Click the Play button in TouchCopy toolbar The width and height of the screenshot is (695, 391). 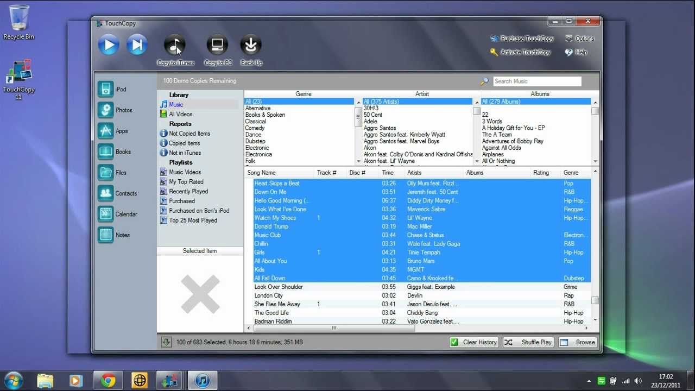tap(109, 45)
